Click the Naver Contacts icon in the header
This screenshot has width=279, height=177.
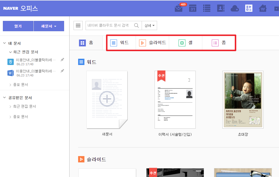[221, 8]
